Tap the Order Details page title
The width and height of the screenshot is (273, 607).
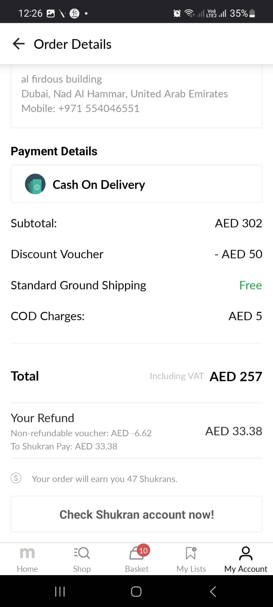pos(72,44)
